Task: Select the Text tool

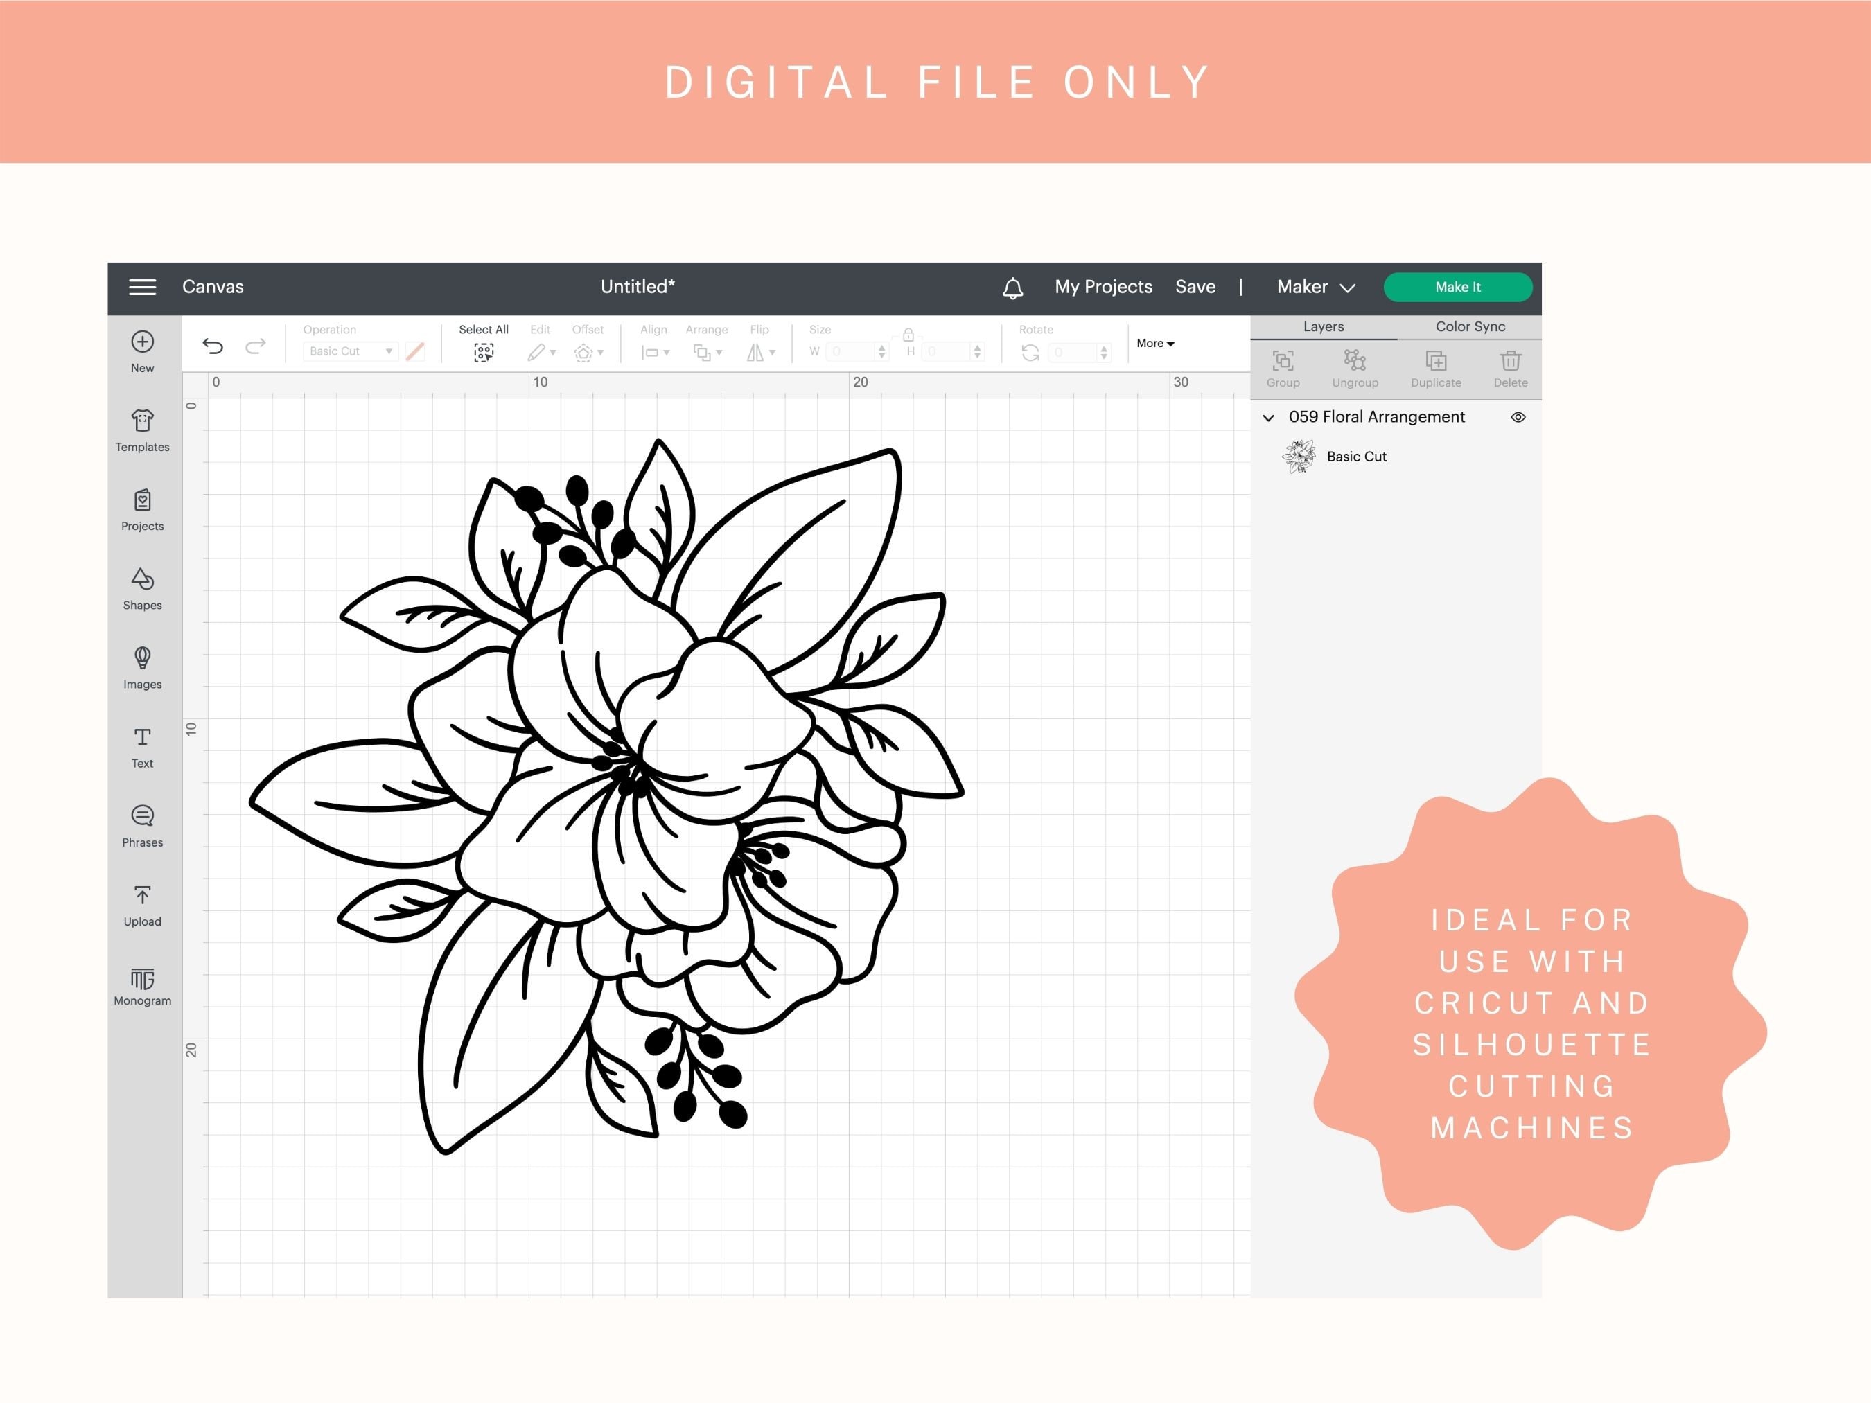Action: pos(142,747)
